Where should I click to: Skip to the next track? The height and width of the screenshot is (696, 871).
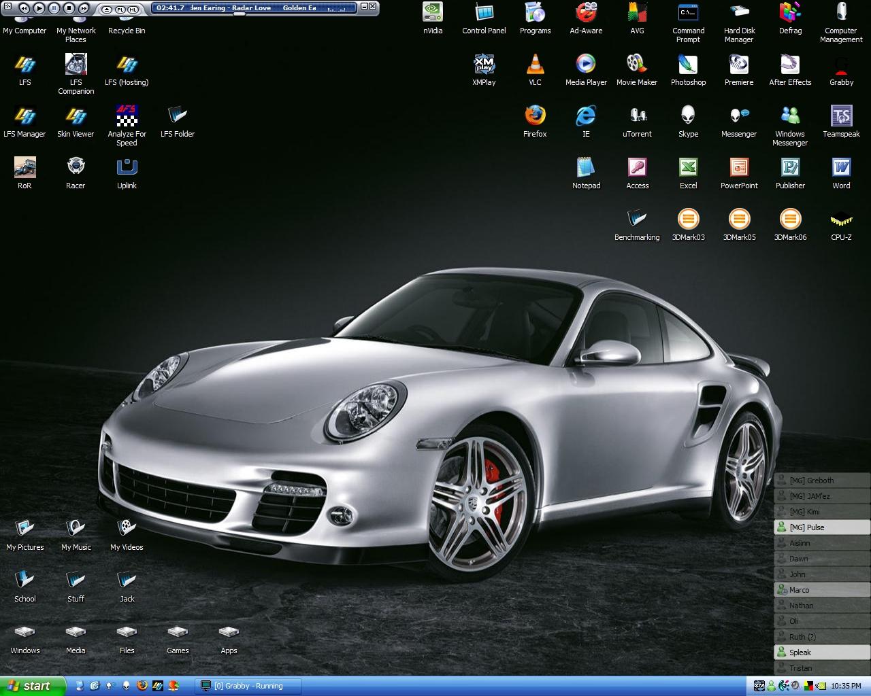pos(84,8)
